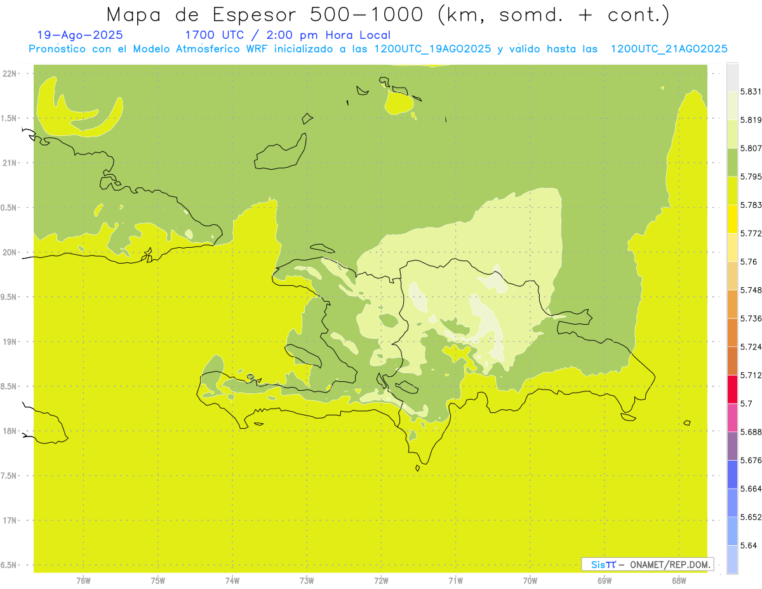This screenshot has width=762, height=589.
Task: Click the 73W longitude axis label
Action: pos(307,581)
